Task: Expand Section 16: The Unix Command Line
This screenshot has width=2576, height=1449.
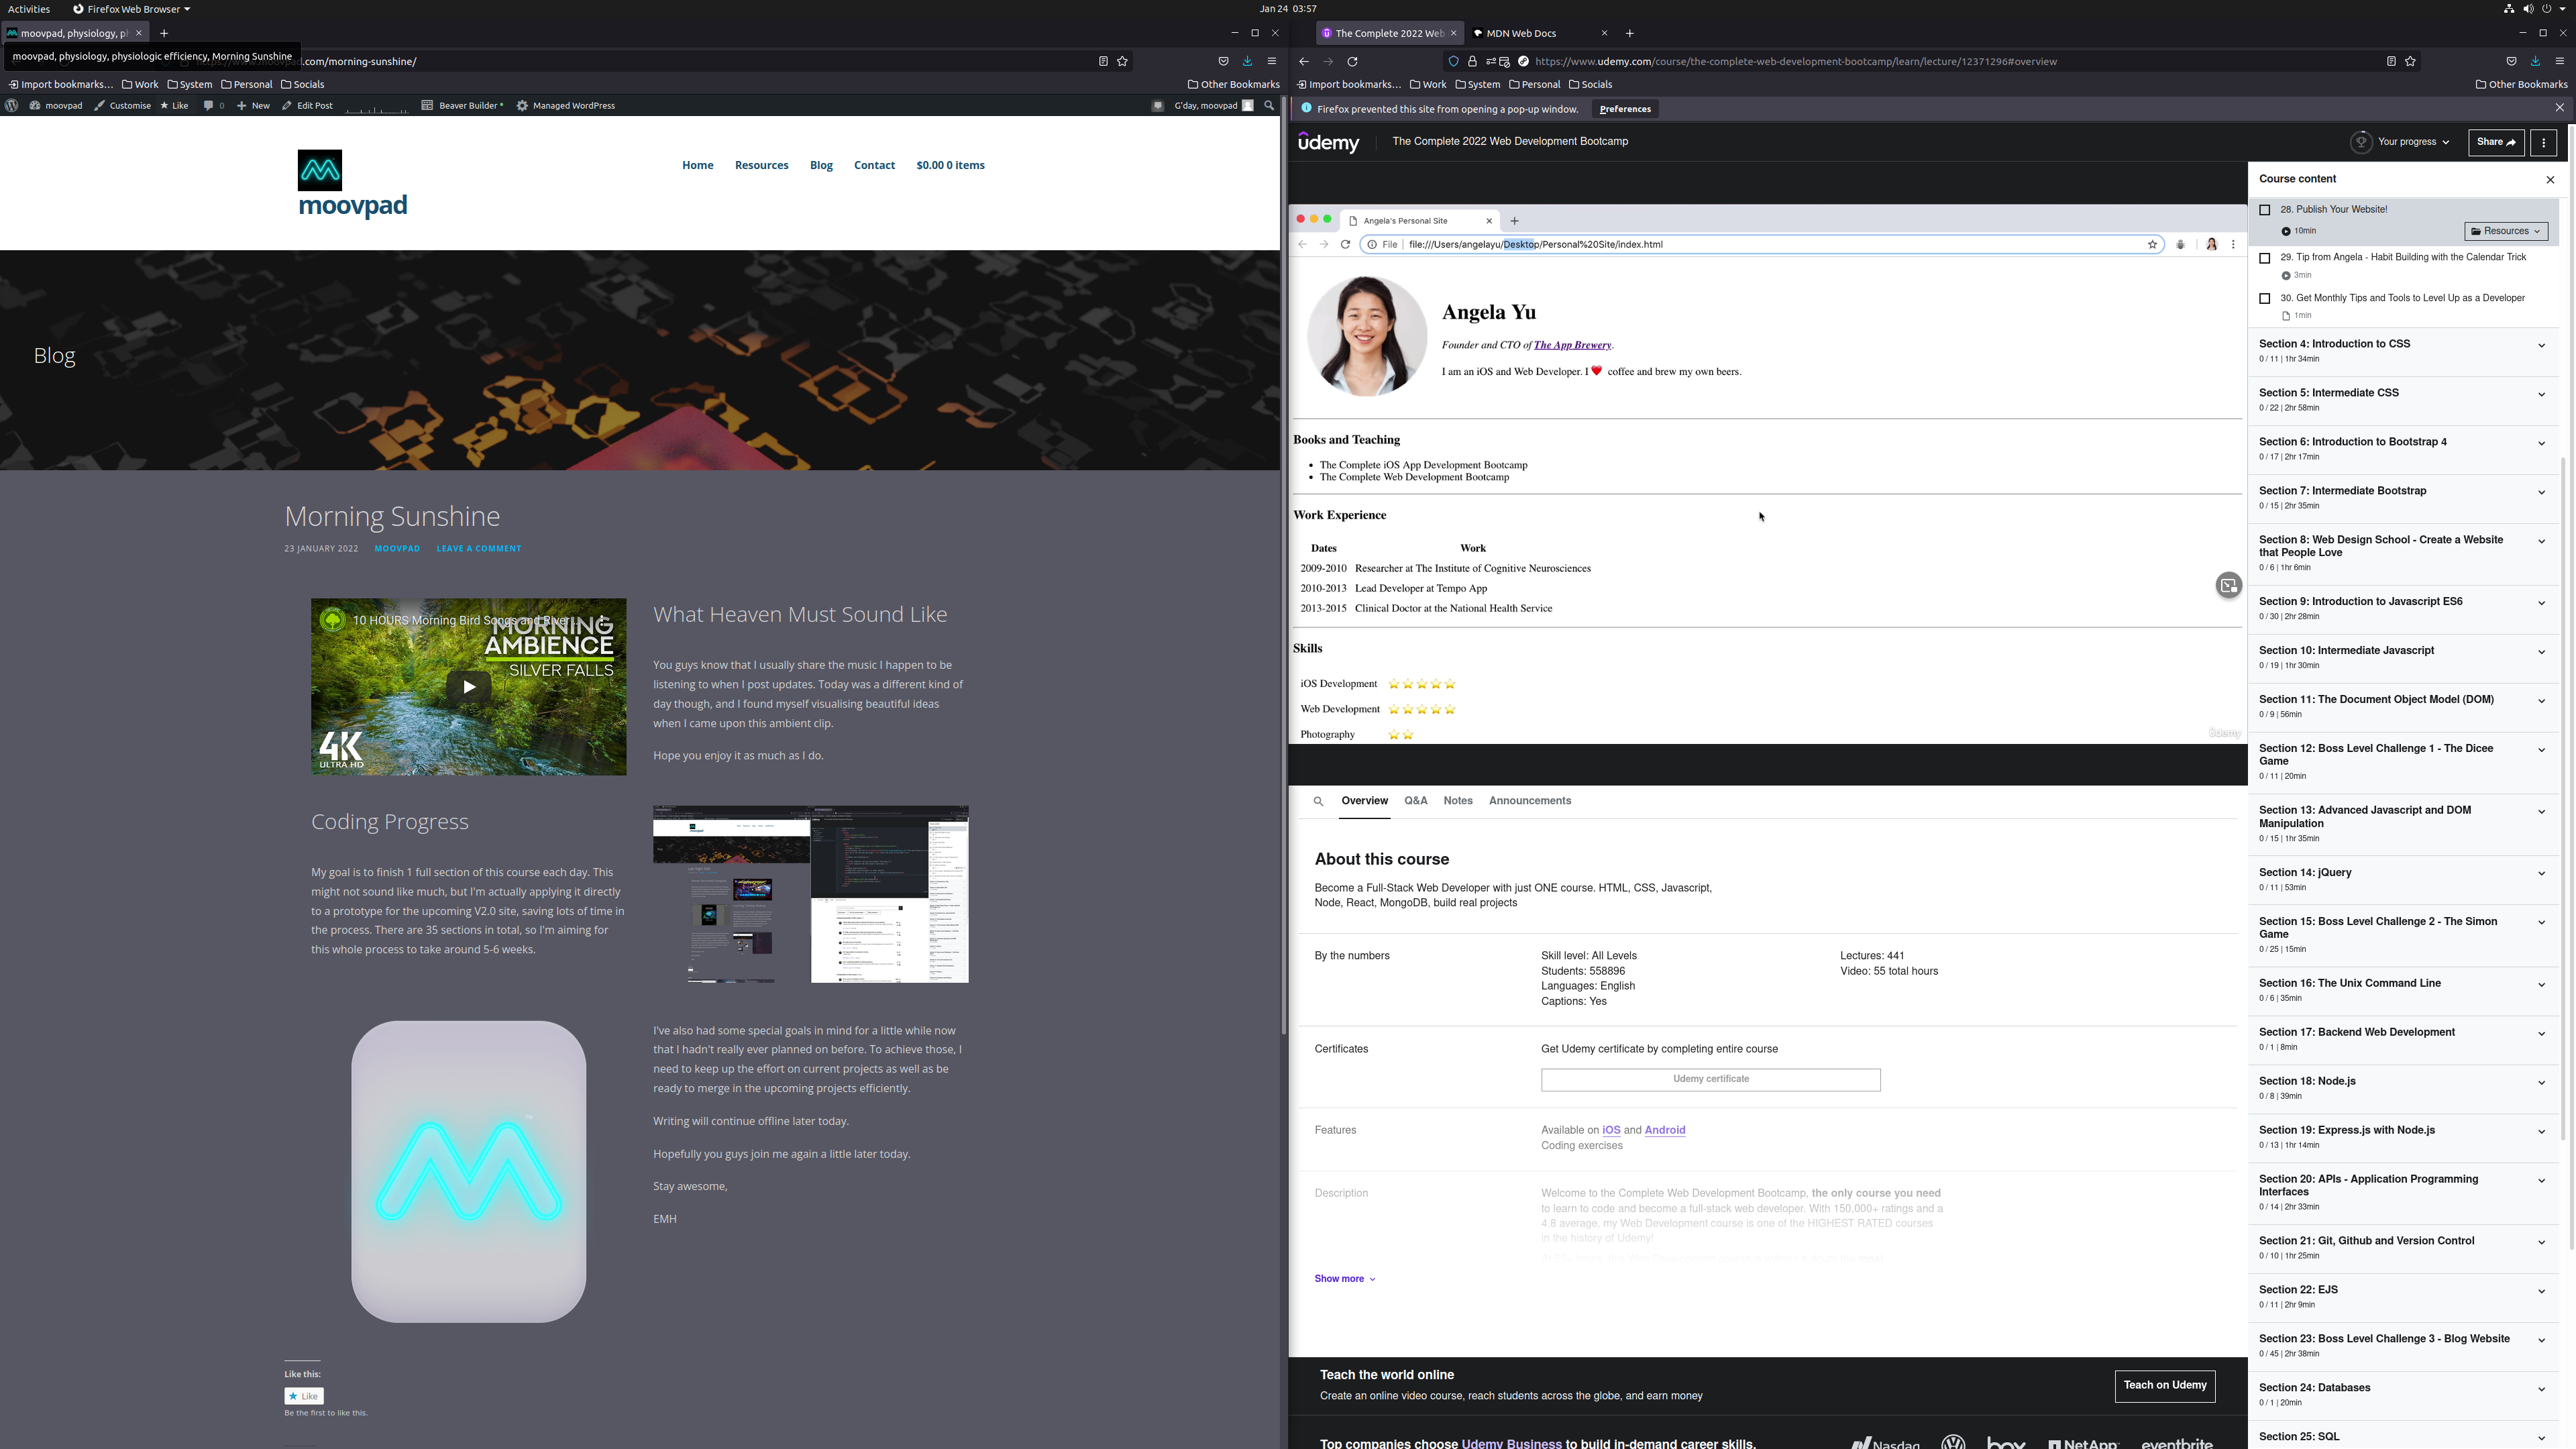Action: point(2403,991)
